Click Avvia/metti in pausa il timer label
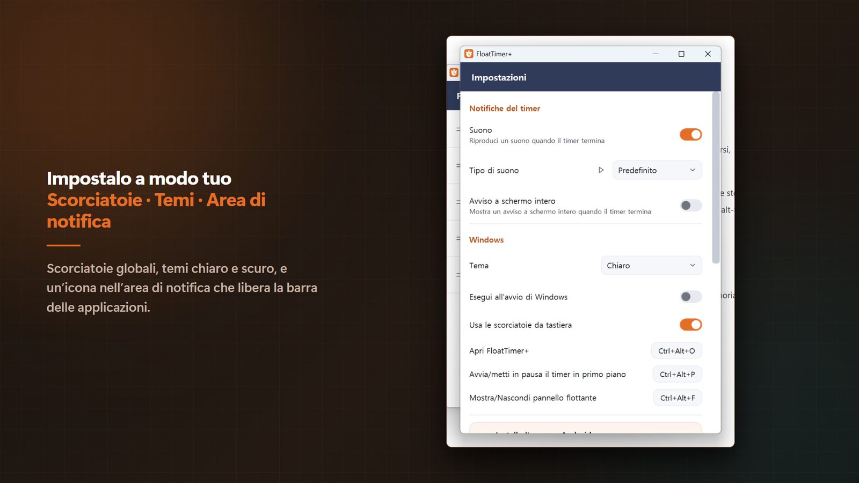The image size is (859, 483). (548, 375)
